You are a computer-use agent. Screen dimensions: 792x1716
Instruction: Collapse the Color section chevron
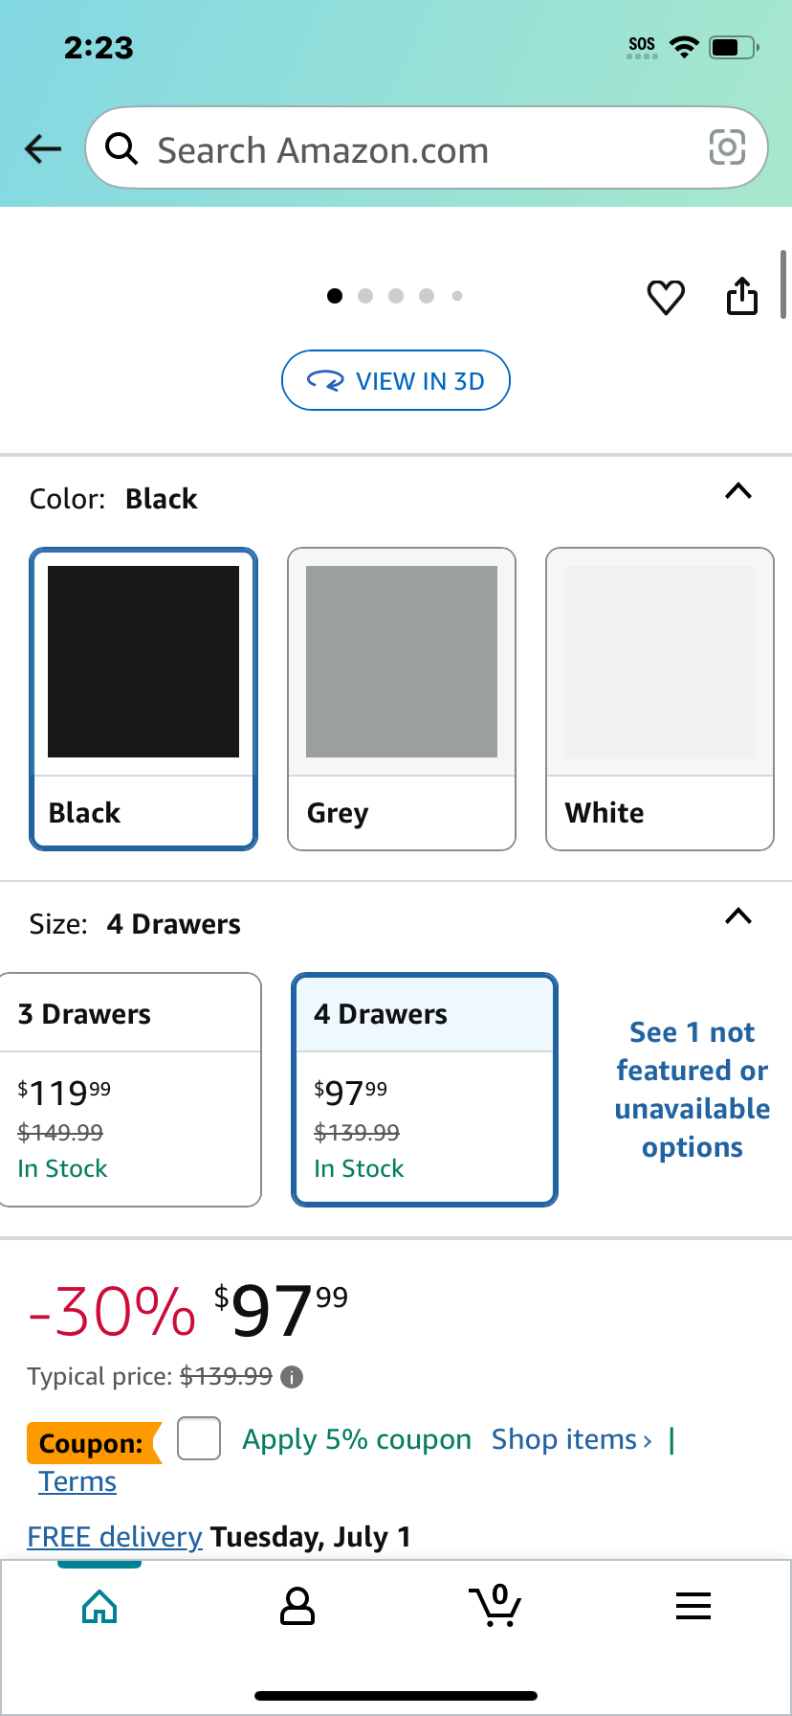pyautogui.click(x=738, y=491)
